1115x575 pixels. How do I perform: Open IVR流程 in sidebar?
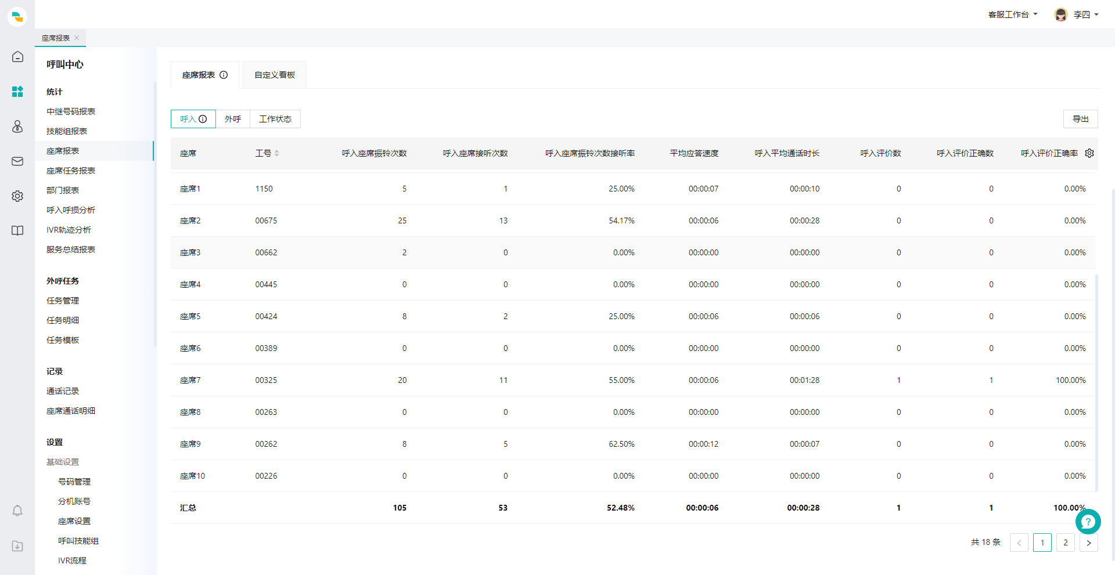72,560
